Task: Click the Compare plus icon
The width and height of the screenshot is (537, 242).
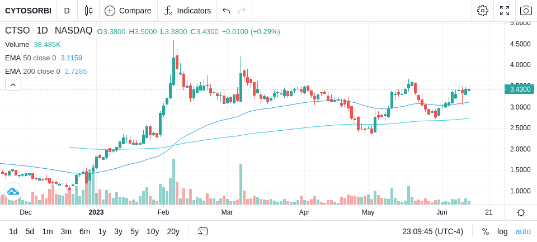Action: 110,11
